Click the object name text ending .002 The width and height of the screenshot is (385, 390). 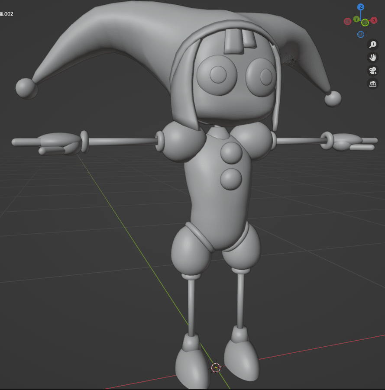(6, 14)
